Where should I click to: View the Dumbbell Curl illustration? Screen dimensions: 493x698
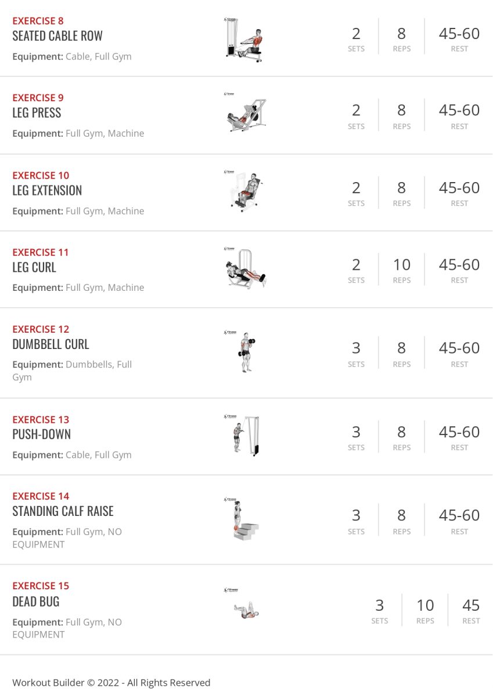coord(244,351)
